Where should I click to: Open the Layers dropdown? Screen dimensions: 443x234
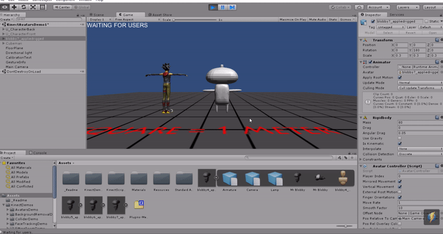[408, 7]
